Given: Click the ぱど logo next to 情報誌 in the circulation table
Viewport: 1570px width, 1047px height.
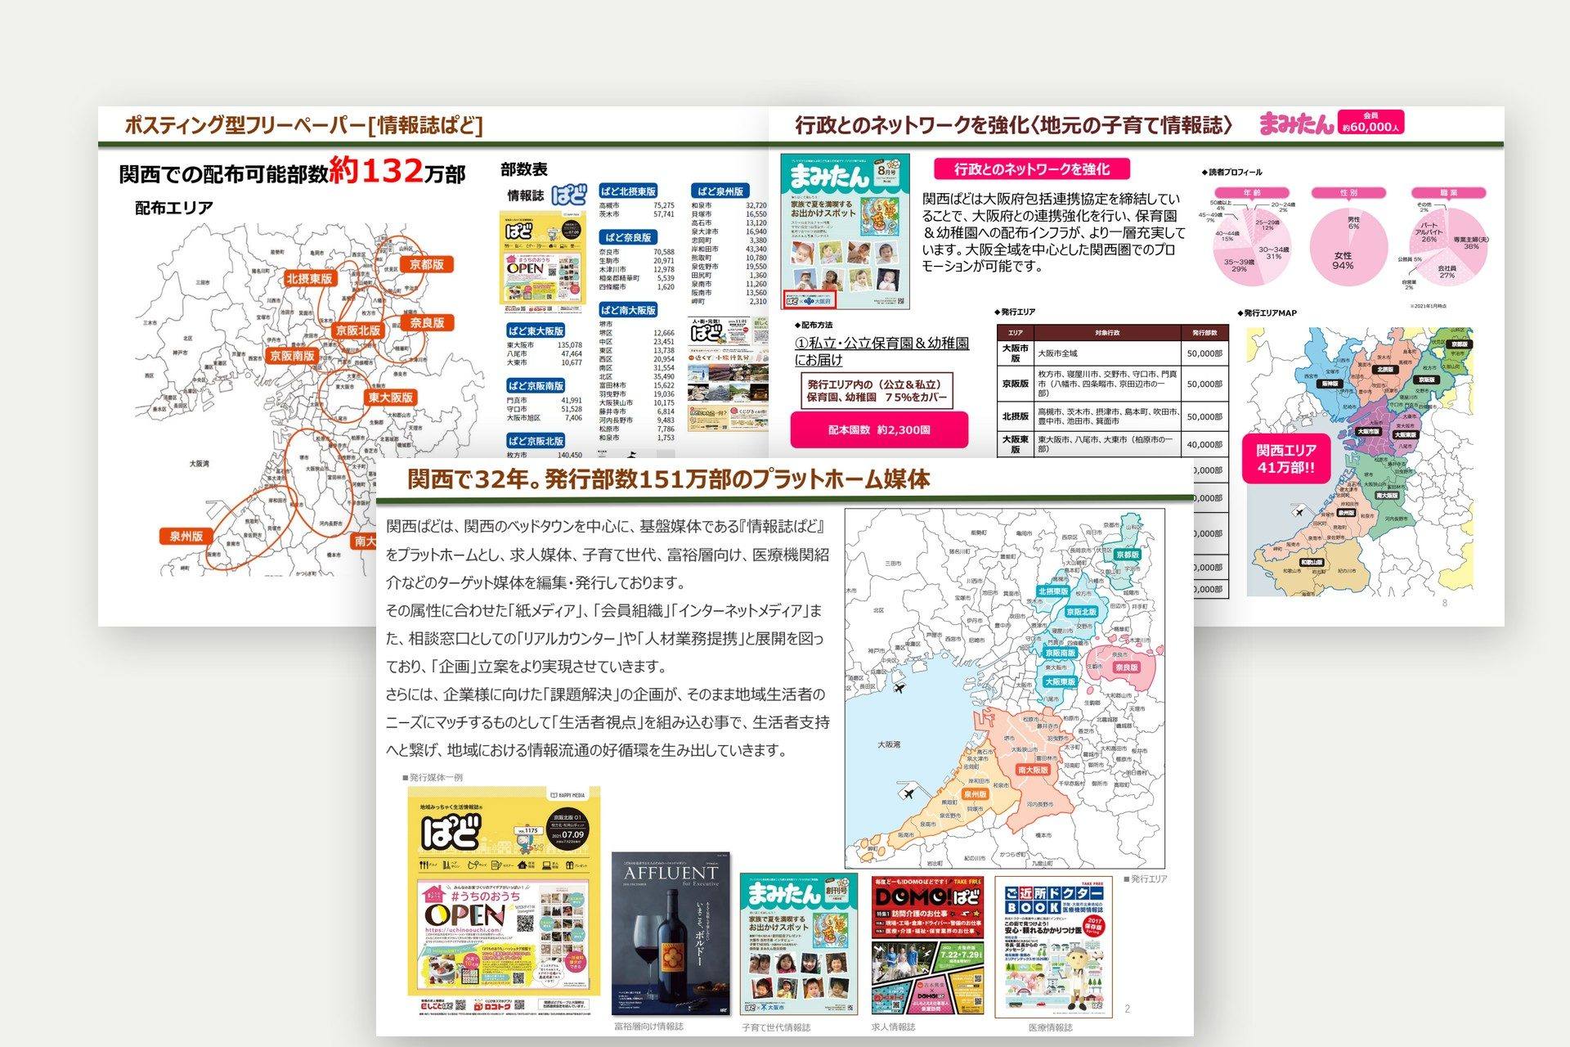Looking at the screenshot, I should point(569,195).
